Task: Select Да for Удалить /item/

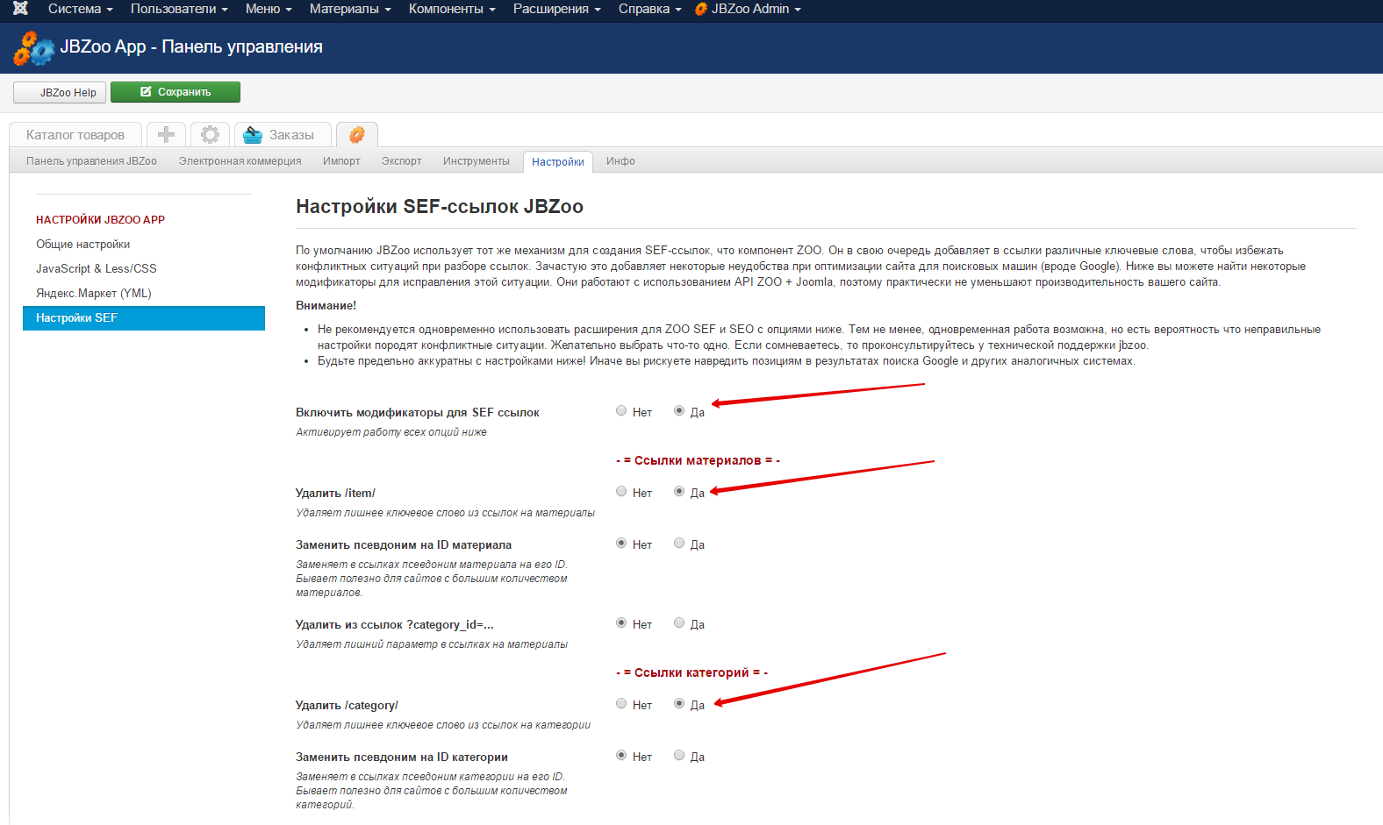Action: point(679,491)
